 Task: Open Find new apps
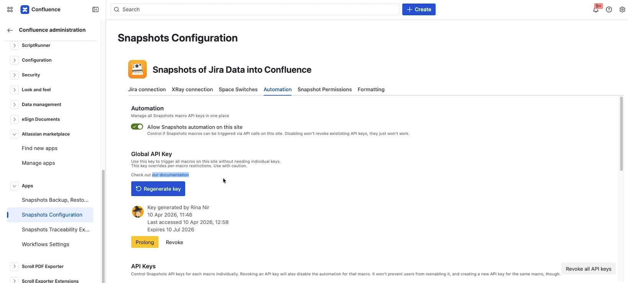pos(40,148)
